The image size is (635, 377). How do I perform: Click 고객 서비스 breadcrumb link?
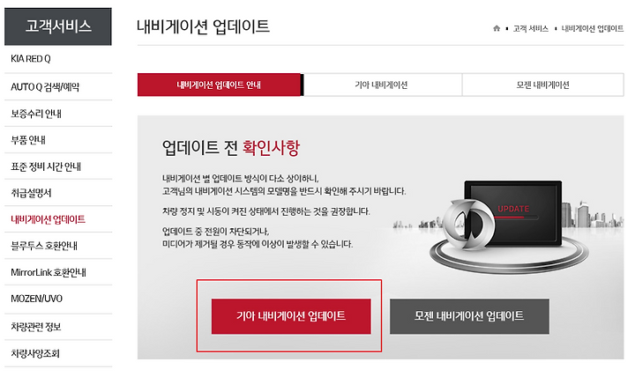pos(531,29)
